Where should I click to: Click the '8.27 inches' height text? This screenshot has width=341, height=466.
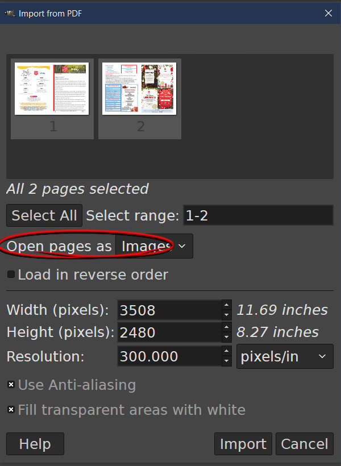click(x=277, y=332)
